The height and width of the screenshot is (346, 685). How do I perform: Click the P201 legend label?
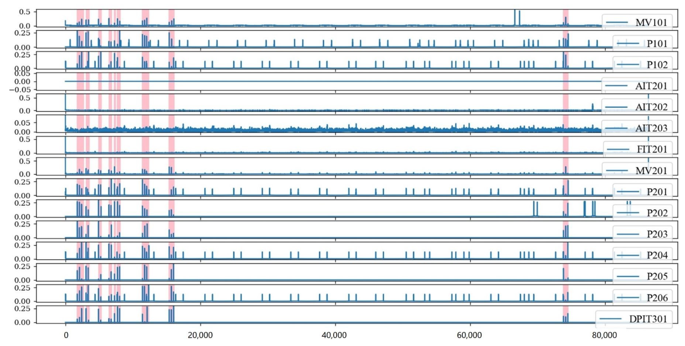pos(657,192)
